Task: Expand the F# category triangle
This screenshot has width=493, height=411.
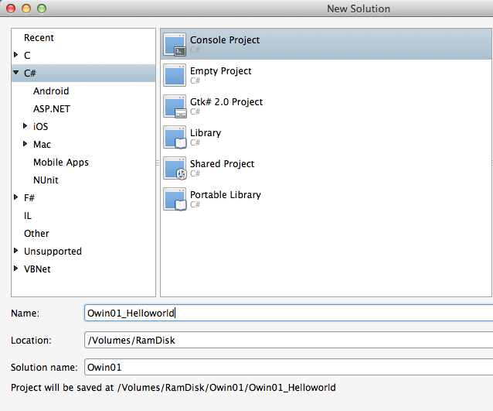Action: tap(16, 198)
